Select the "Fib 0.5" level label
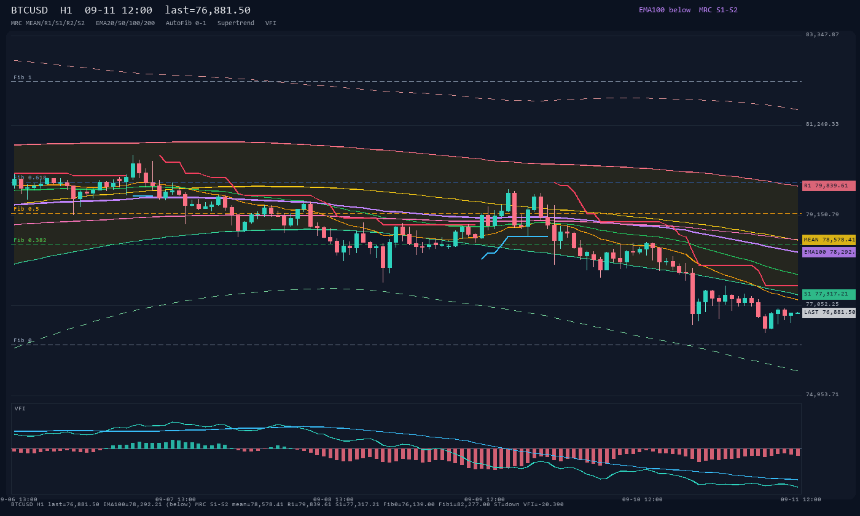Viewport: 860px width, 516px height. pyautogui.click(x=26, y=209)
